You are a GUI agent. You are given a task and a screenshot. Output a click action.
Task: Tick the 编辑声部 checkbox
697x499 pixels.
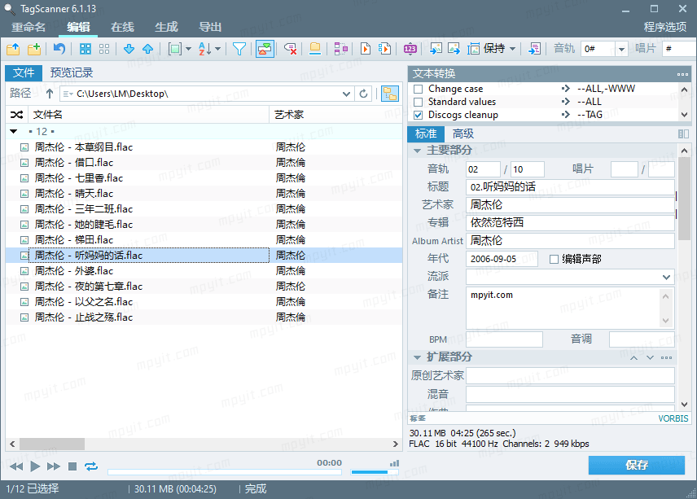click(554, 259)
